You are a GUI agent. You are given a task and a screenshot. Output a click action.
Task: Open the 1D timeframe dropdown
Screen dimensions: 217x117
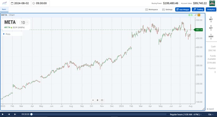pyautogui.click(x=25, y=22)
